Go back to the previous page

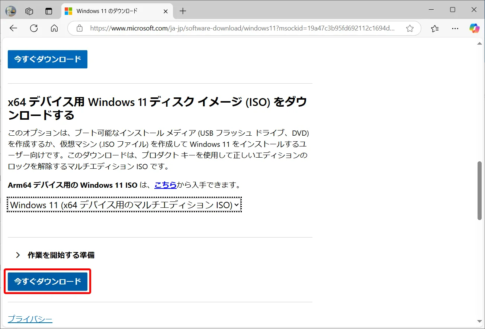coord(13,28)
